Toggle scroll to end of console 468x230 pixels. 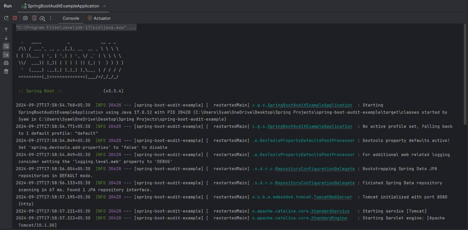6,55
